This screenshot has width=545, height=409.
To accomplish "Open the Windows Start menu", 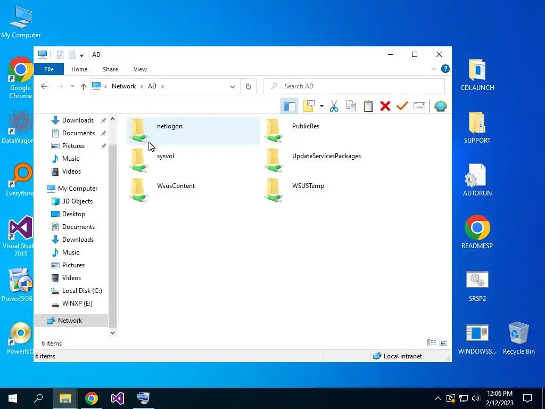I will point(13,398).
